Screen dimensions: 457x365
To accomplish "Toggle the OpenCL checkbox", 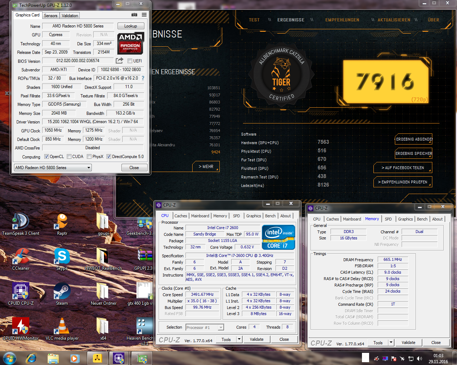I will pos(46,156).
